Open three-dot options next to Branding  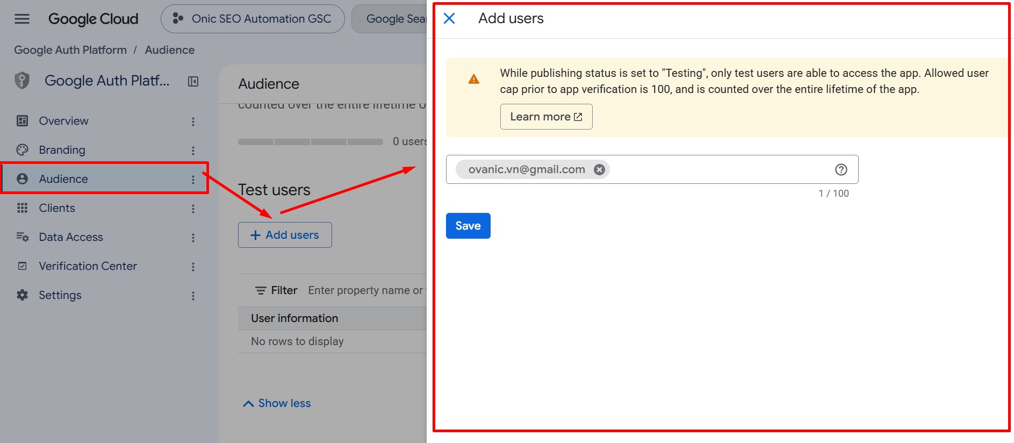pos(193,151)
